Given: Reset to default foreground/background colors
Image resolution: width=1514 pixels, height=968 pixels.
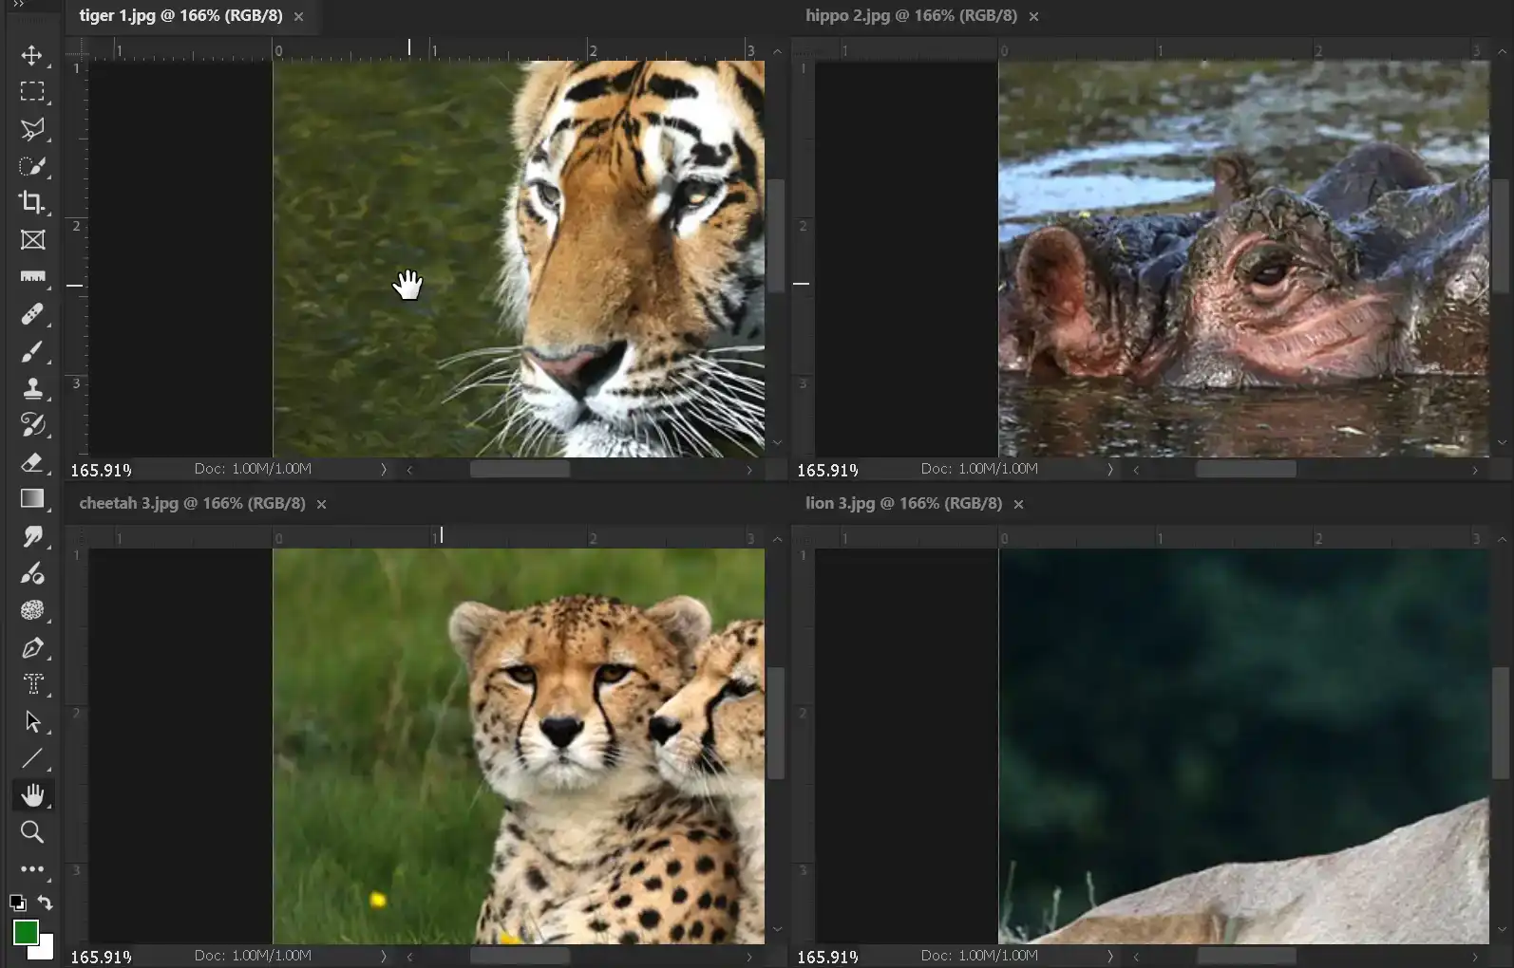Looking at the screenshot, I should (17, 903).
